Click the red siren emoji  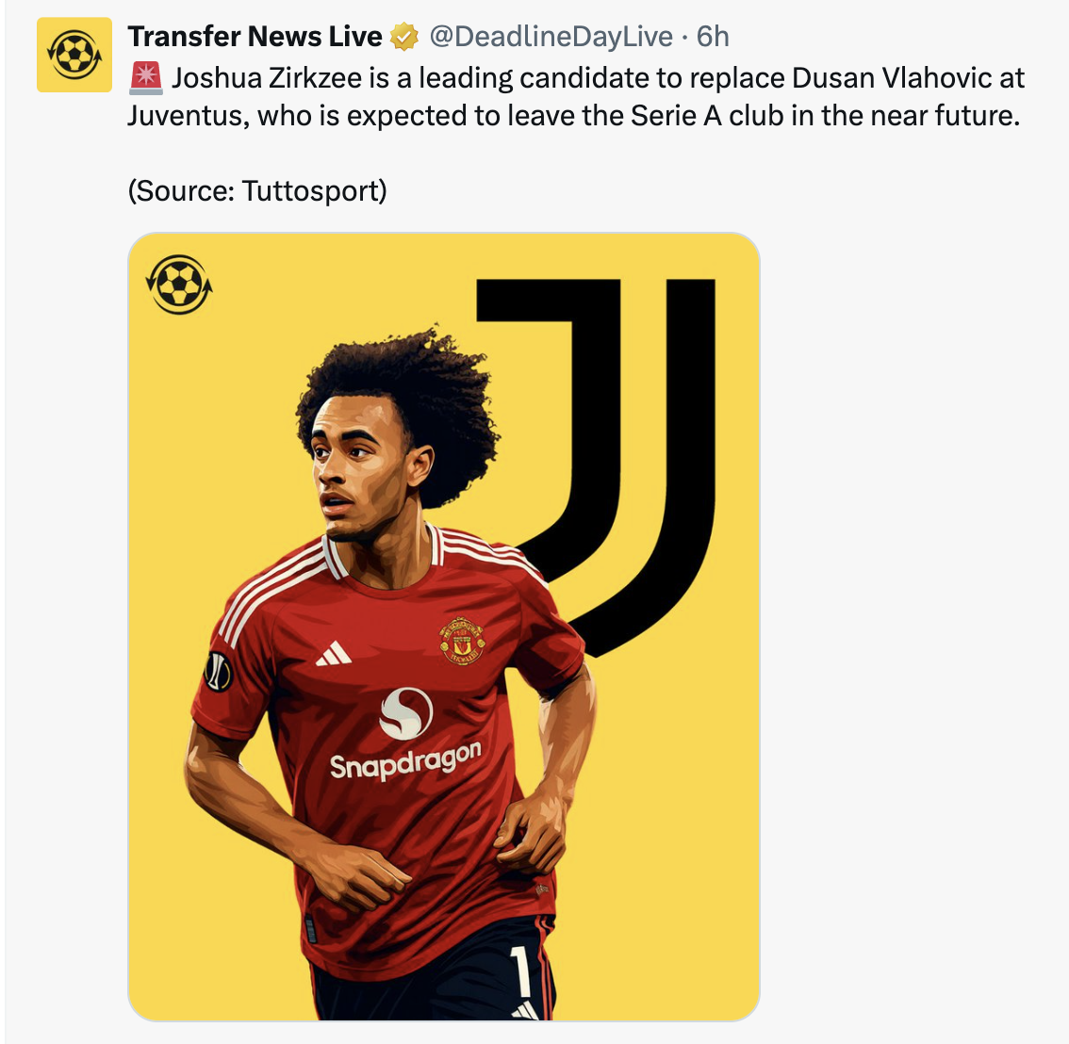(145, 77)
